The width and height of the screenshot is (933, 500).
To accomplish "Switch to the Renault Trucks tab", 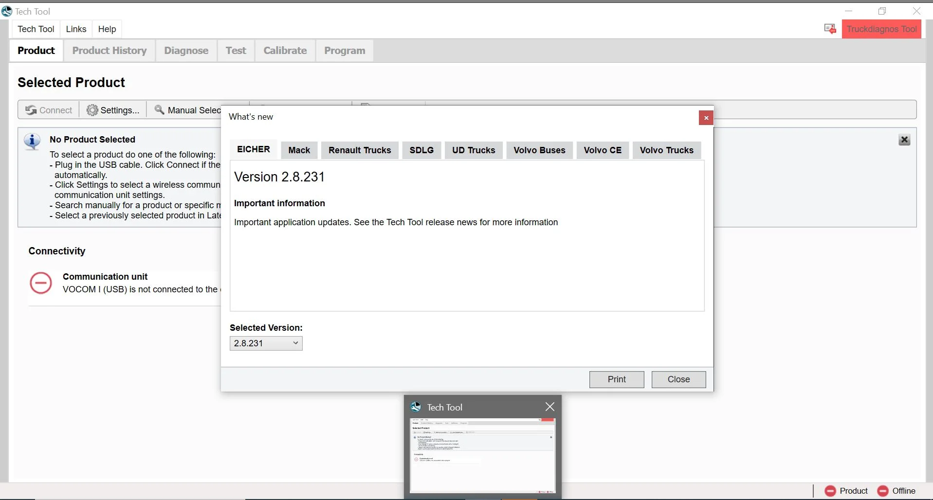I will [x=360, y=150].
